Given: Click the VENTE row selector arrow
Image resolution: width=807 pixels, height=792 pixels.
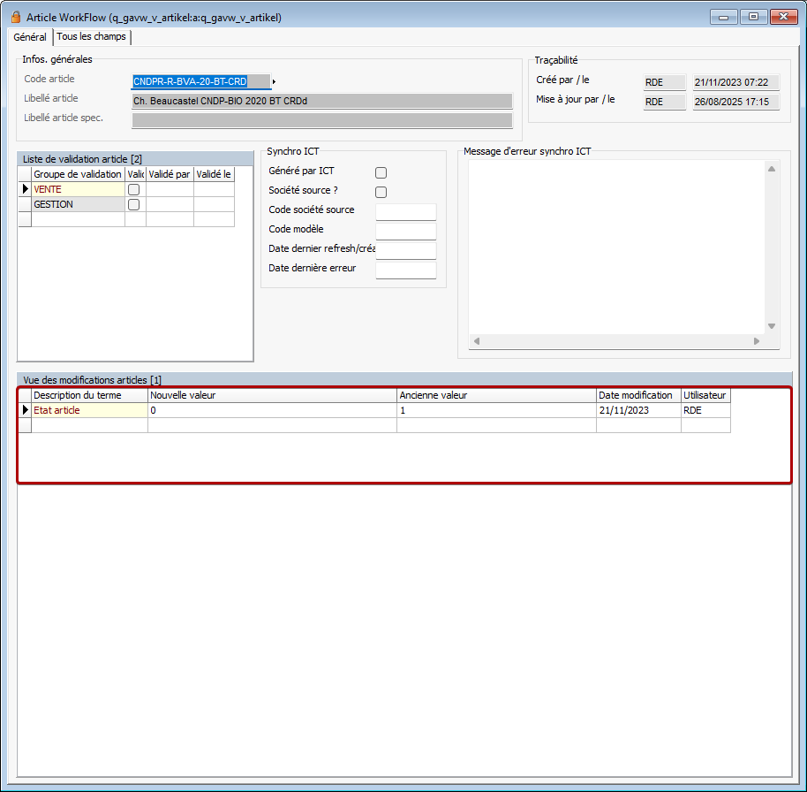Looking at the screenshot, I should (25, 189).
